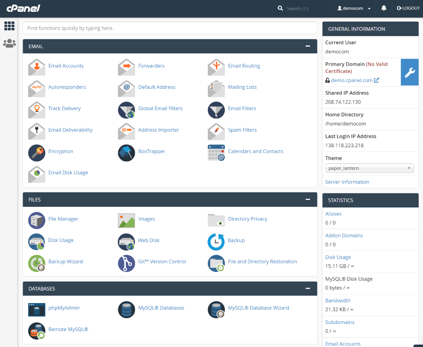Viewport: 423px width, 347px height.
Task: Click the last login IP 138.118.223.218
Action: click(344, 145)
